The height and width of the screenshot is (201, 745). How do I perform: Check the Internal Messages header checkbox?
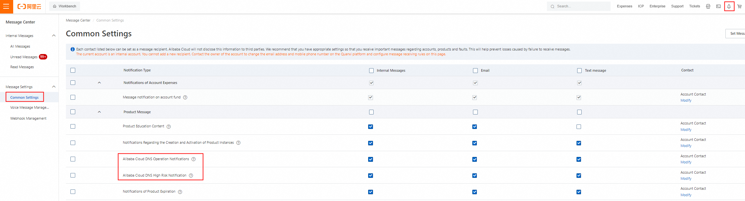pos(371,70)
